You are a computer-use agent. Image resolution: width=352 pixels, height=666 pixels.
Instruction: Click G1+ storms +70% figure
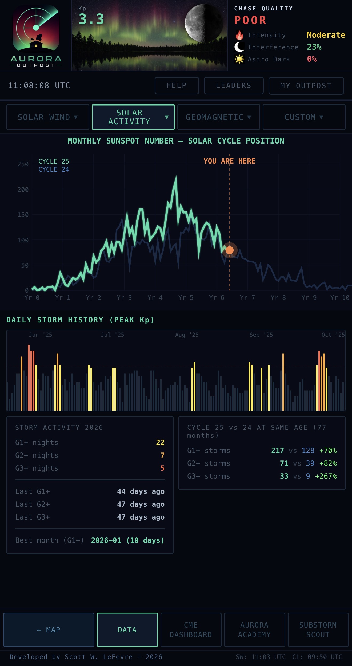click(x=328, y=451)
